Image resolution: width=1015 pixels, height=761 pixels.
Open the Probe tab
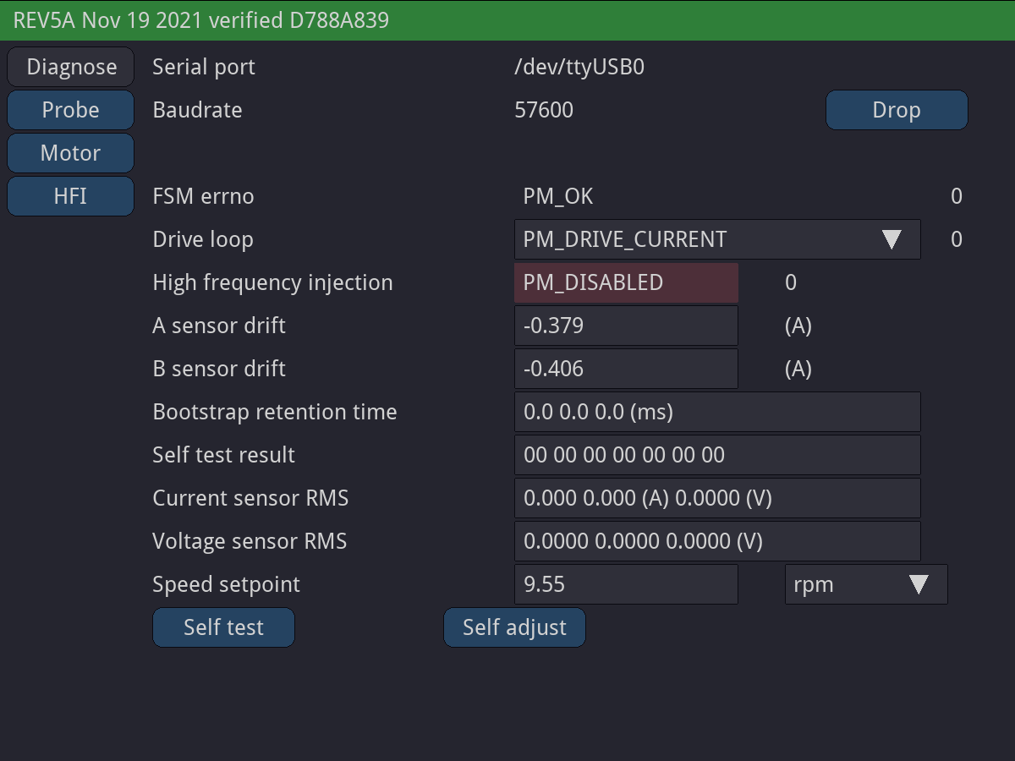pyautogui.click(x=71, y=110)
